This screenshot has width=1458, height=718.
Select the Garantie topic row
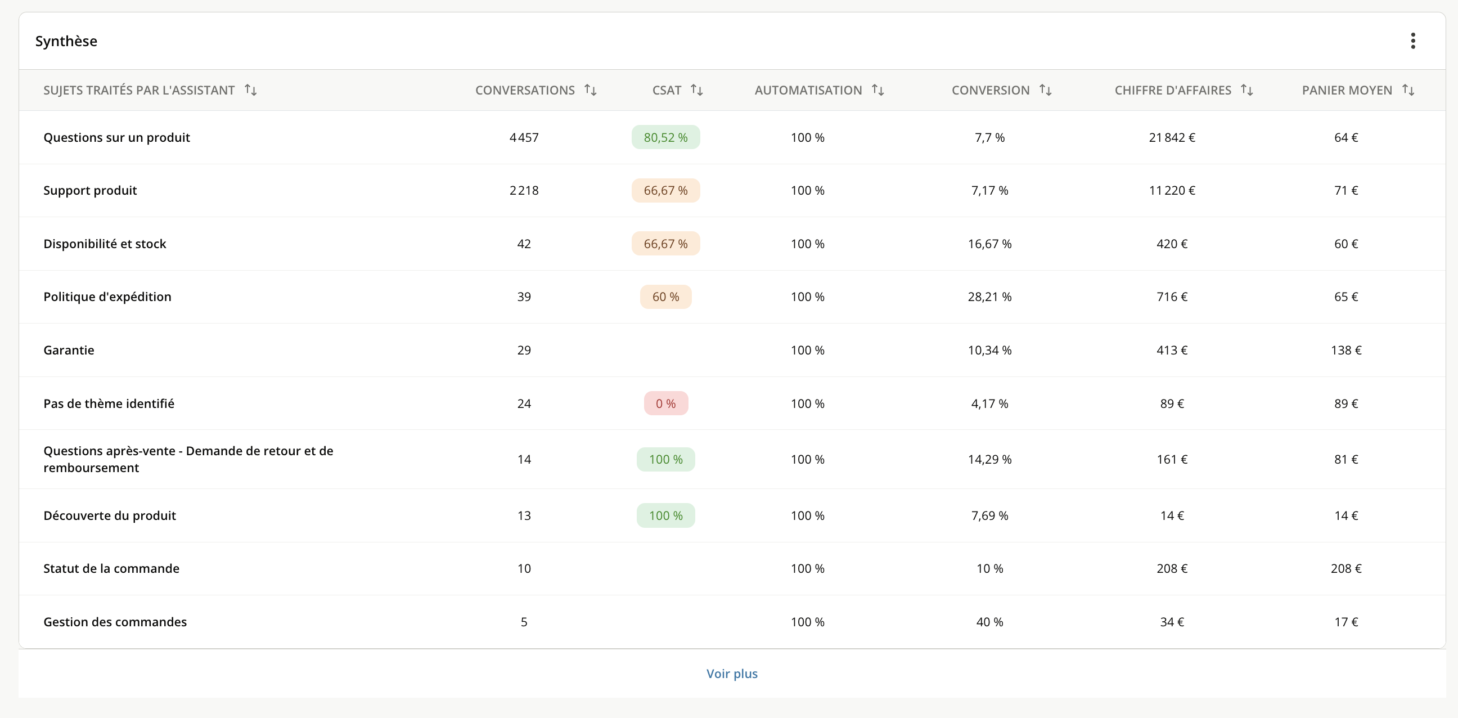point(732,351)
